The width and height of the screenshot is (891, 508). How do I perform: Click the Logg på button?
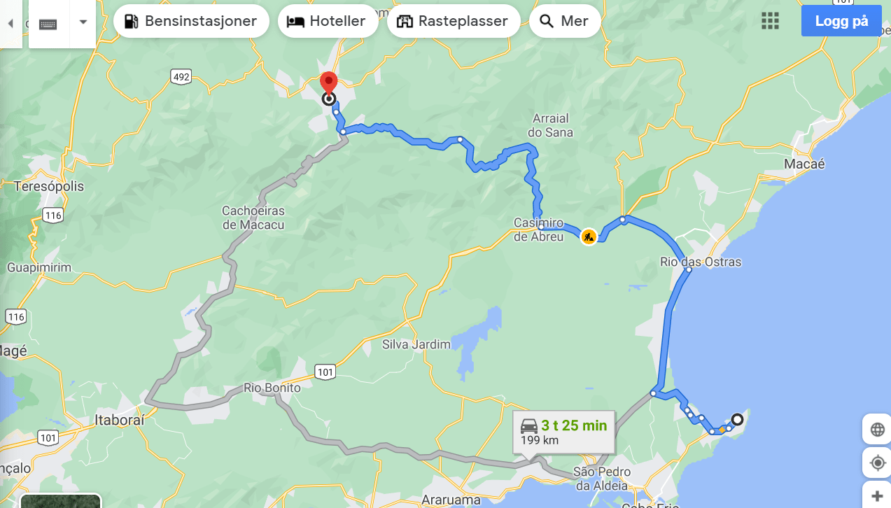pyautogui.click(x=841, y=21)
